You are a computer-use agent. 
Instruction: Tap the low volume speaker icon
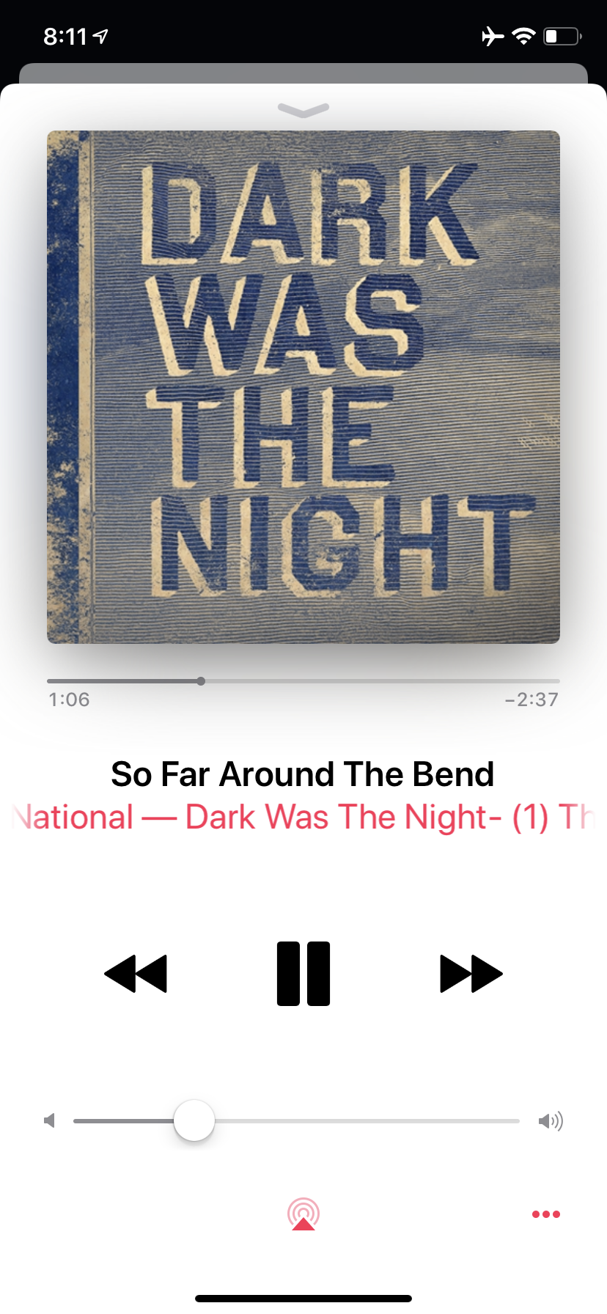tap(50, 1120)
